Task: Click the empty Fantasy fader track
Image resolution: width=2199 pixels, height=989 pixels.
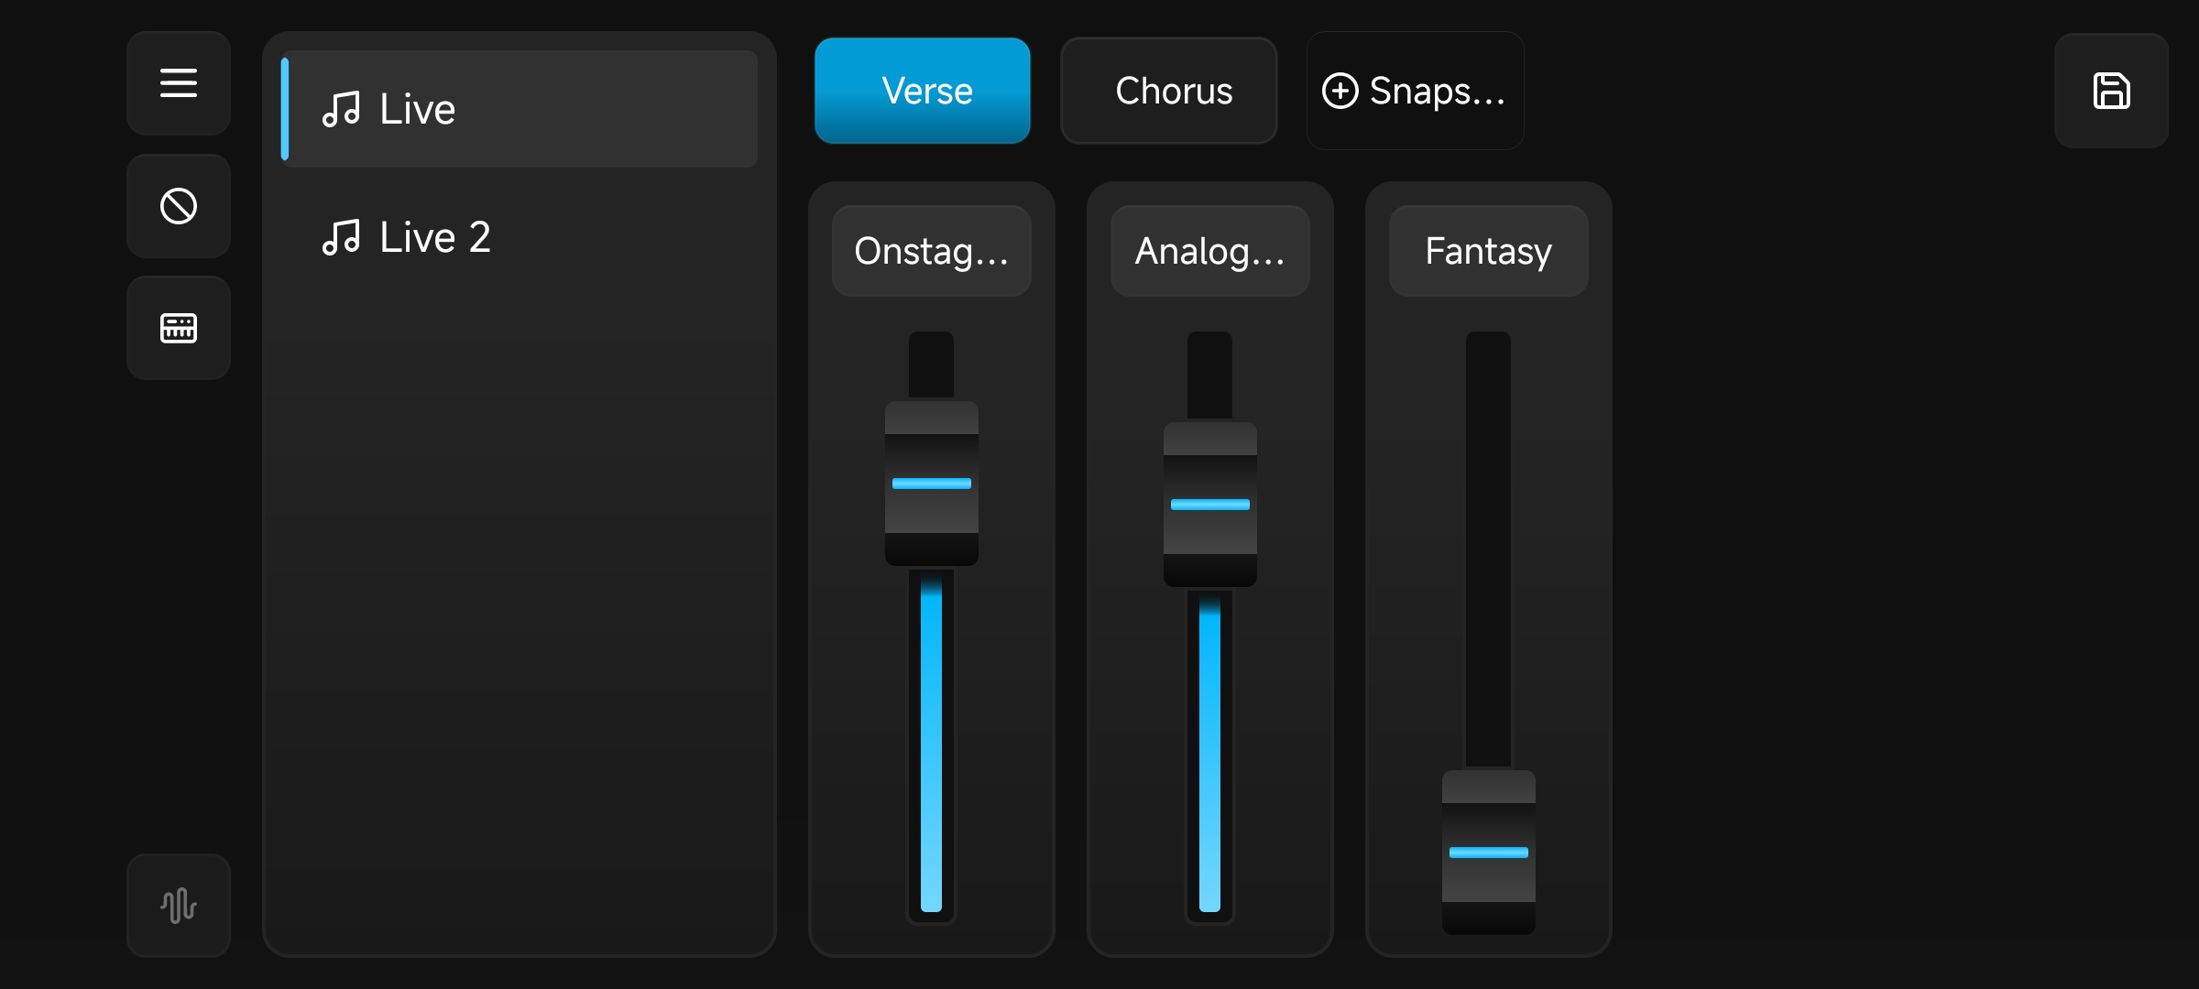Action: click(1489, 549)
